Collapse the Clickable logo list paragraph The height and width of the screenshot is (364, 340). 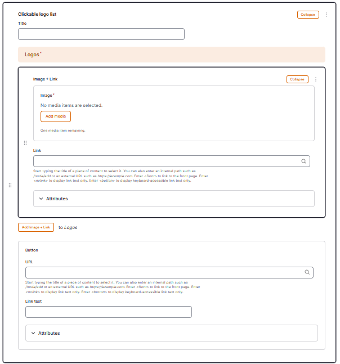pos(308,15)
